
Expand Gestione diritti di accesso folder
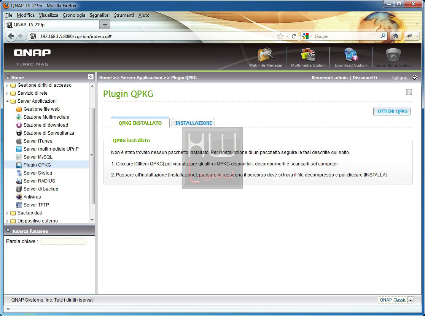point(7,85)
